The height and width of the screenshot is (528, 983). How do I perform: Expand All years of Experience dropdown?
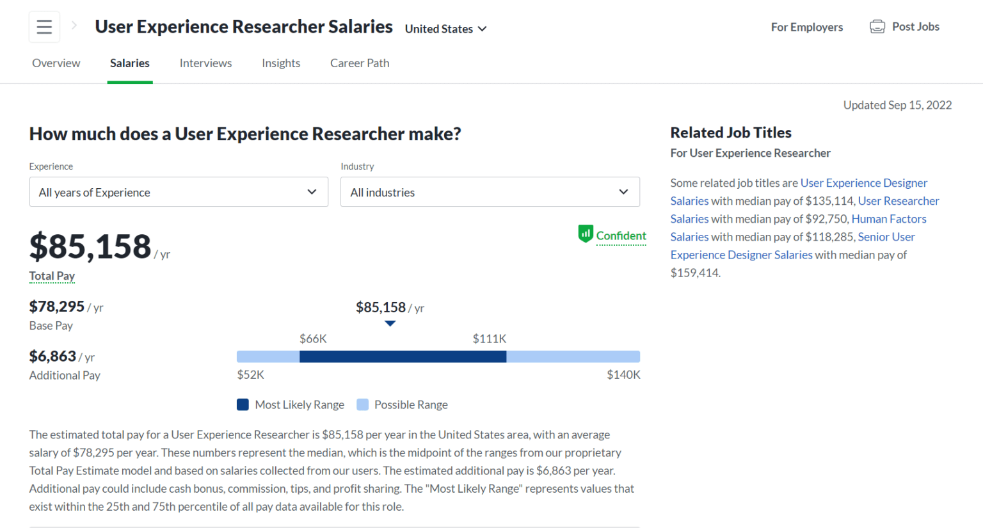pos(179,192)
